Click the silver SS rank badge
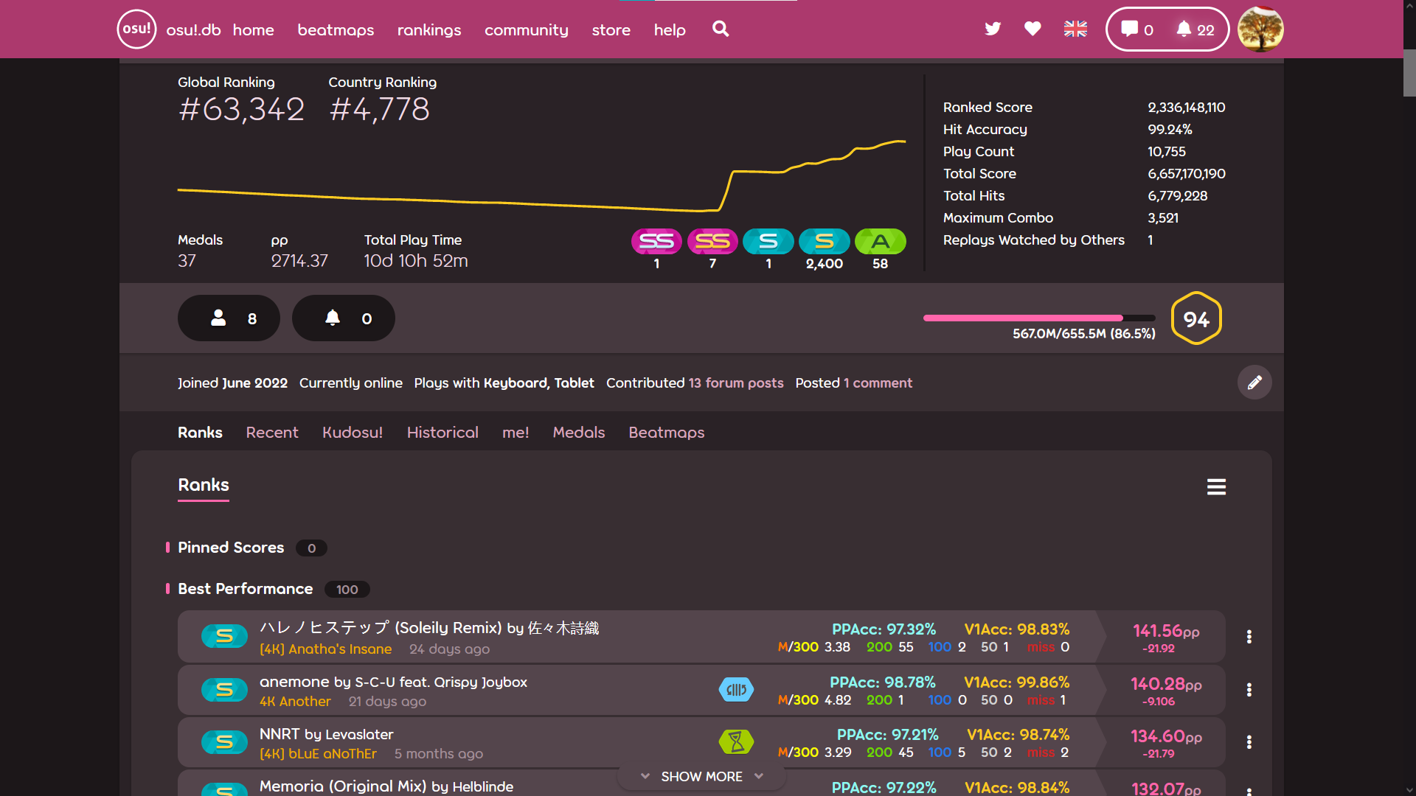This screenshot has height=796, width=1416. (656, 241)
